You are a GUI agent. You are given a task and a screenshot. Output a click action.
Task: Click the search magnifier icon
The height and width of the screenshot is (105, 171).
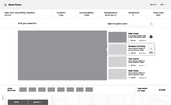pyautogui.click(x=151, y=24)
